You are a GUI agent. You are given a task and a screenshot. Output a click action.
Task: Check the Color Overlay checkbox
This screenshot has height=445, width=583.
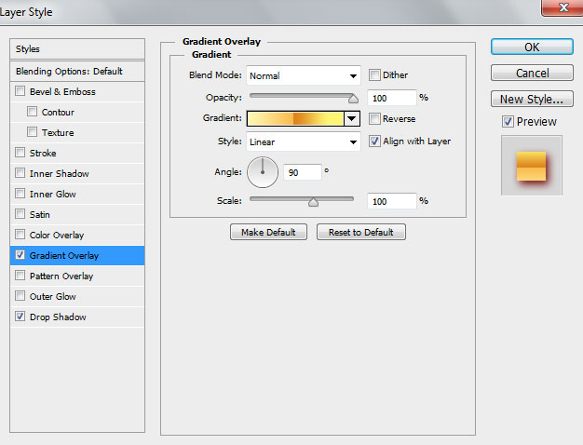pyautogui.click(x=20, y=235)
